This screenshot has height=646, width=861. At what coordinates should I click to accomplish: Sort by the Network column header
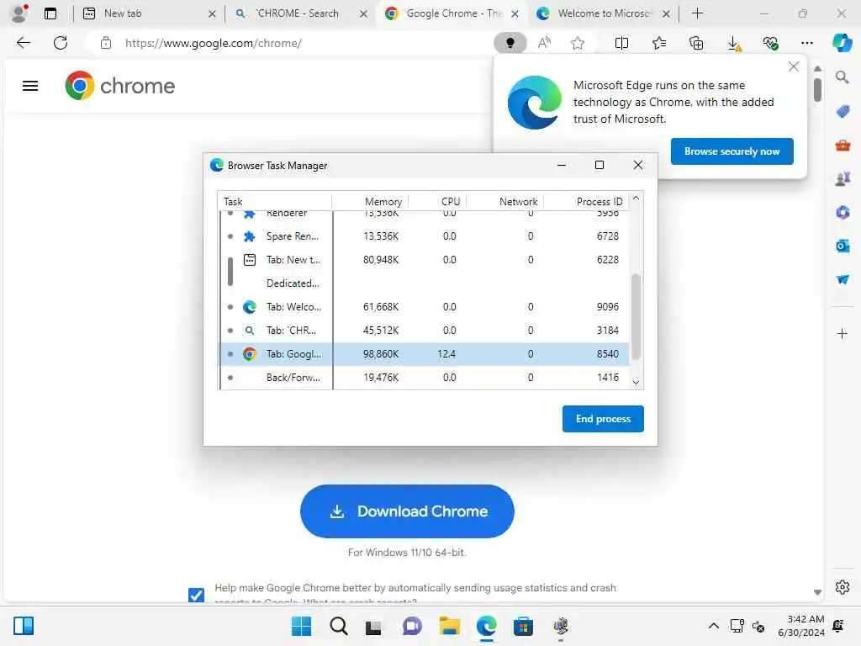[x=505, y=201]
